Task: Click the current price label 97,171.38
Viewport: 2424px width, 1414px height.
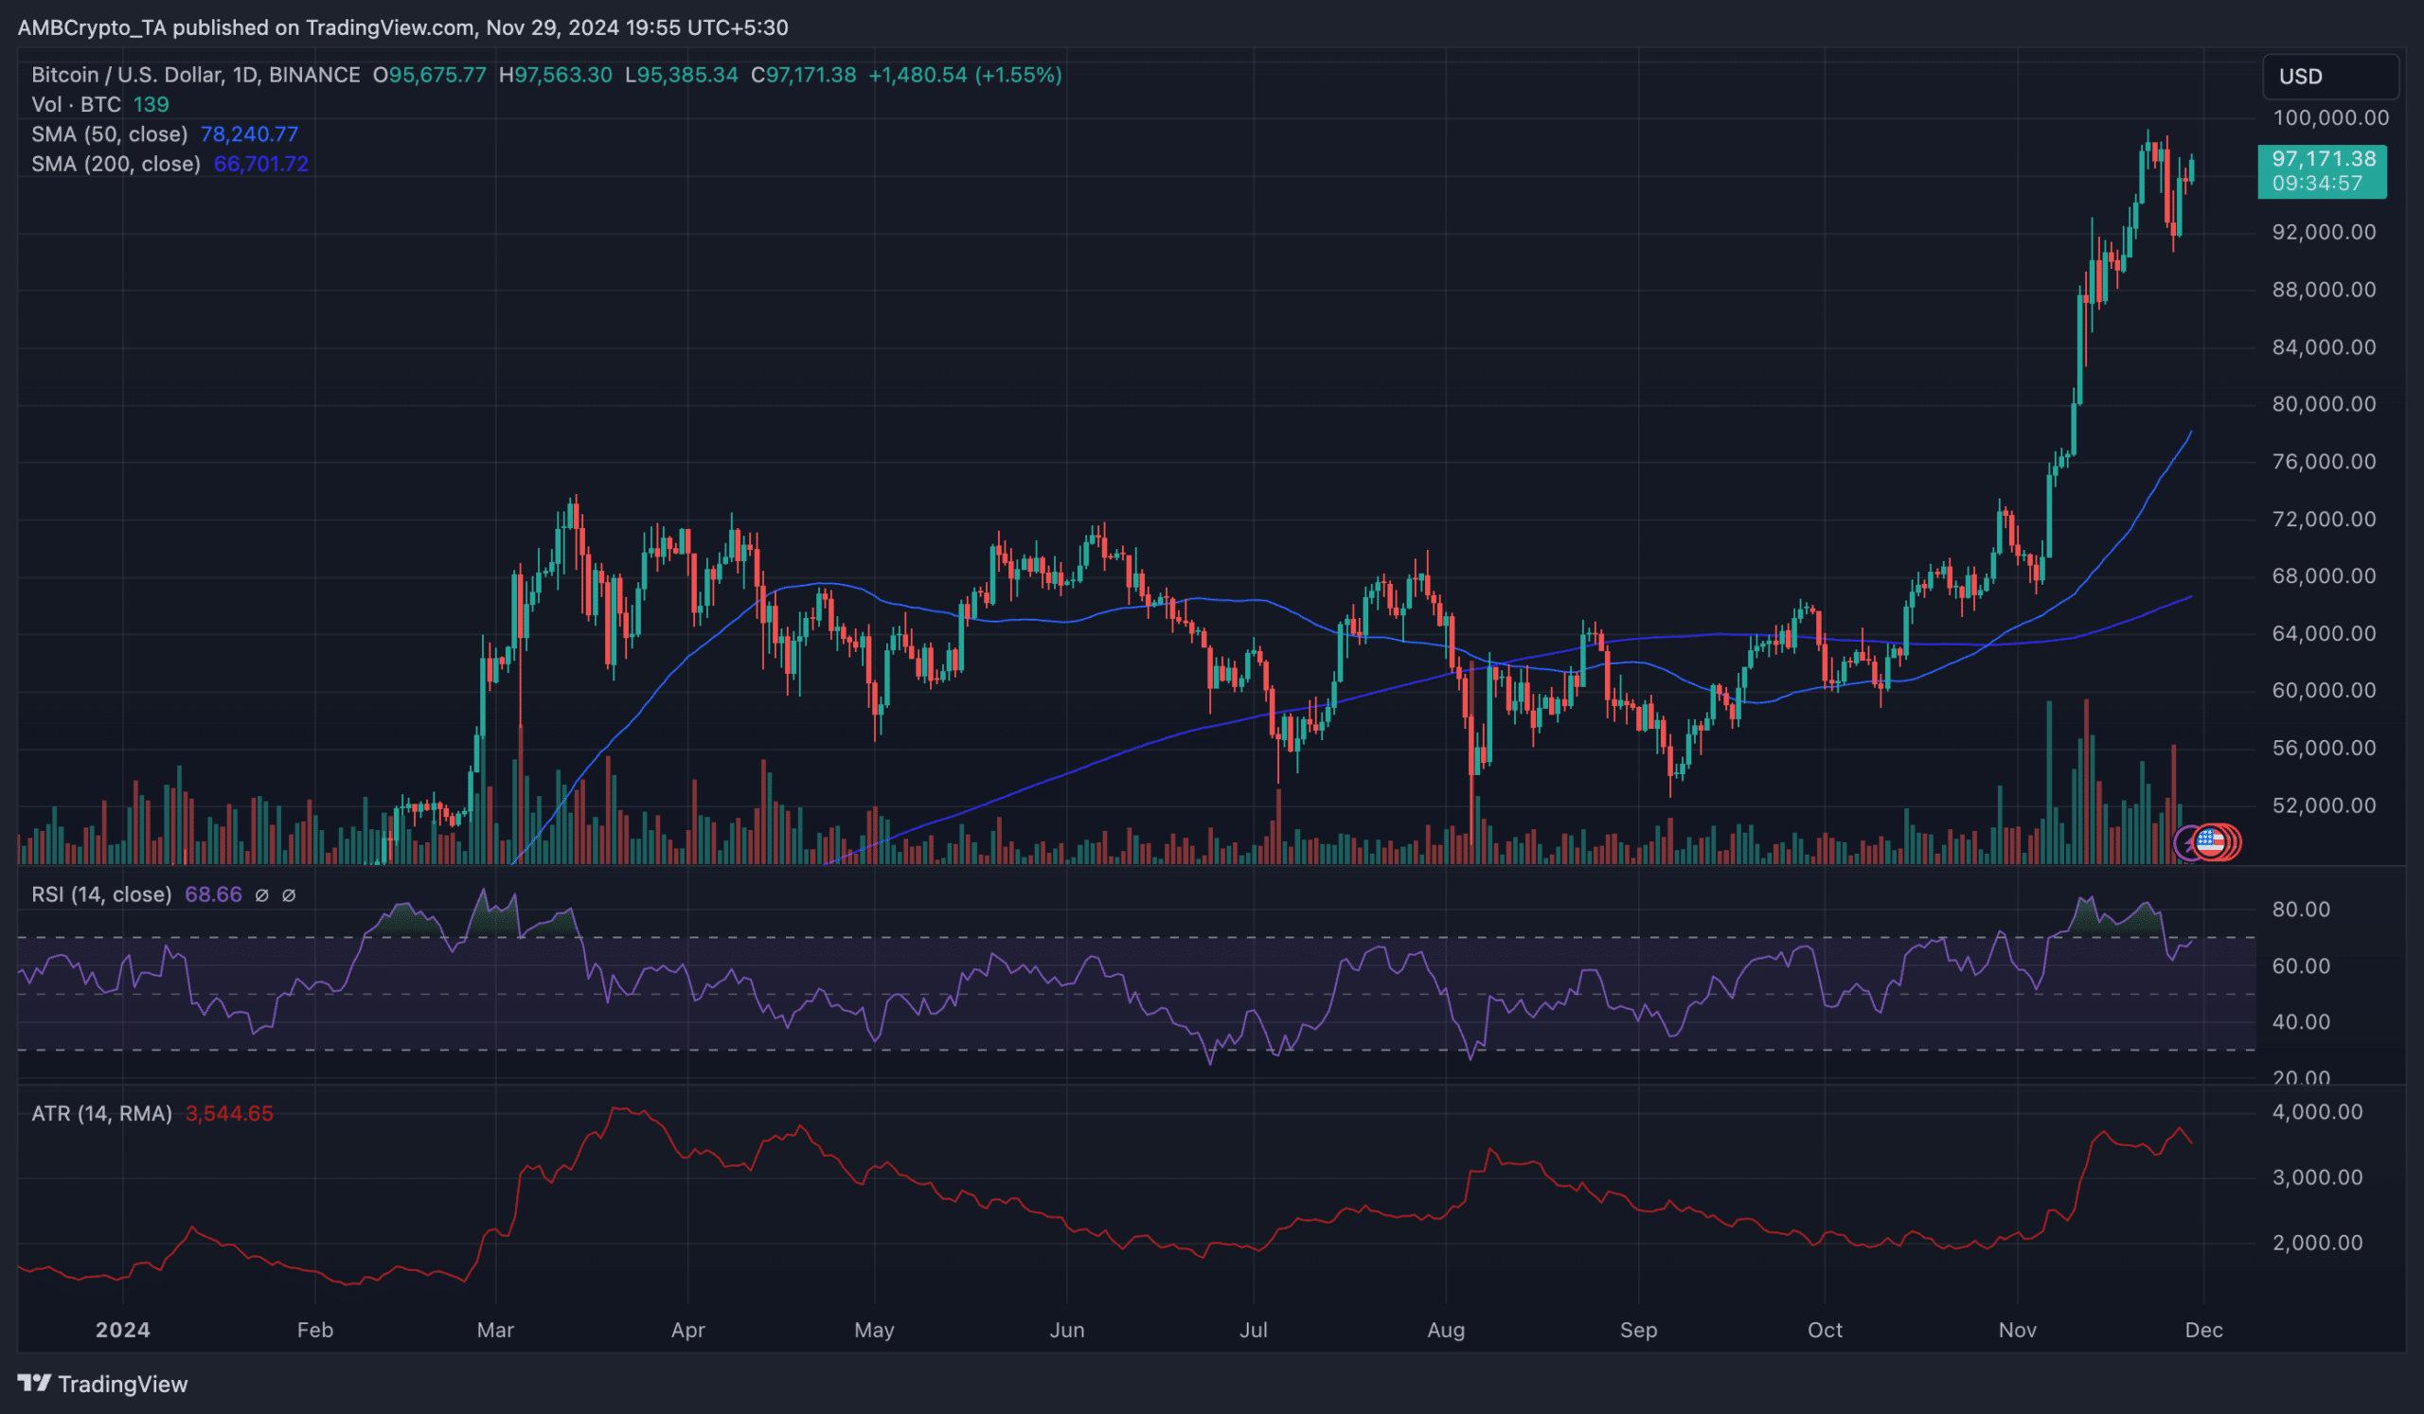Action: pyautogui.click(x=2322, y=170)
